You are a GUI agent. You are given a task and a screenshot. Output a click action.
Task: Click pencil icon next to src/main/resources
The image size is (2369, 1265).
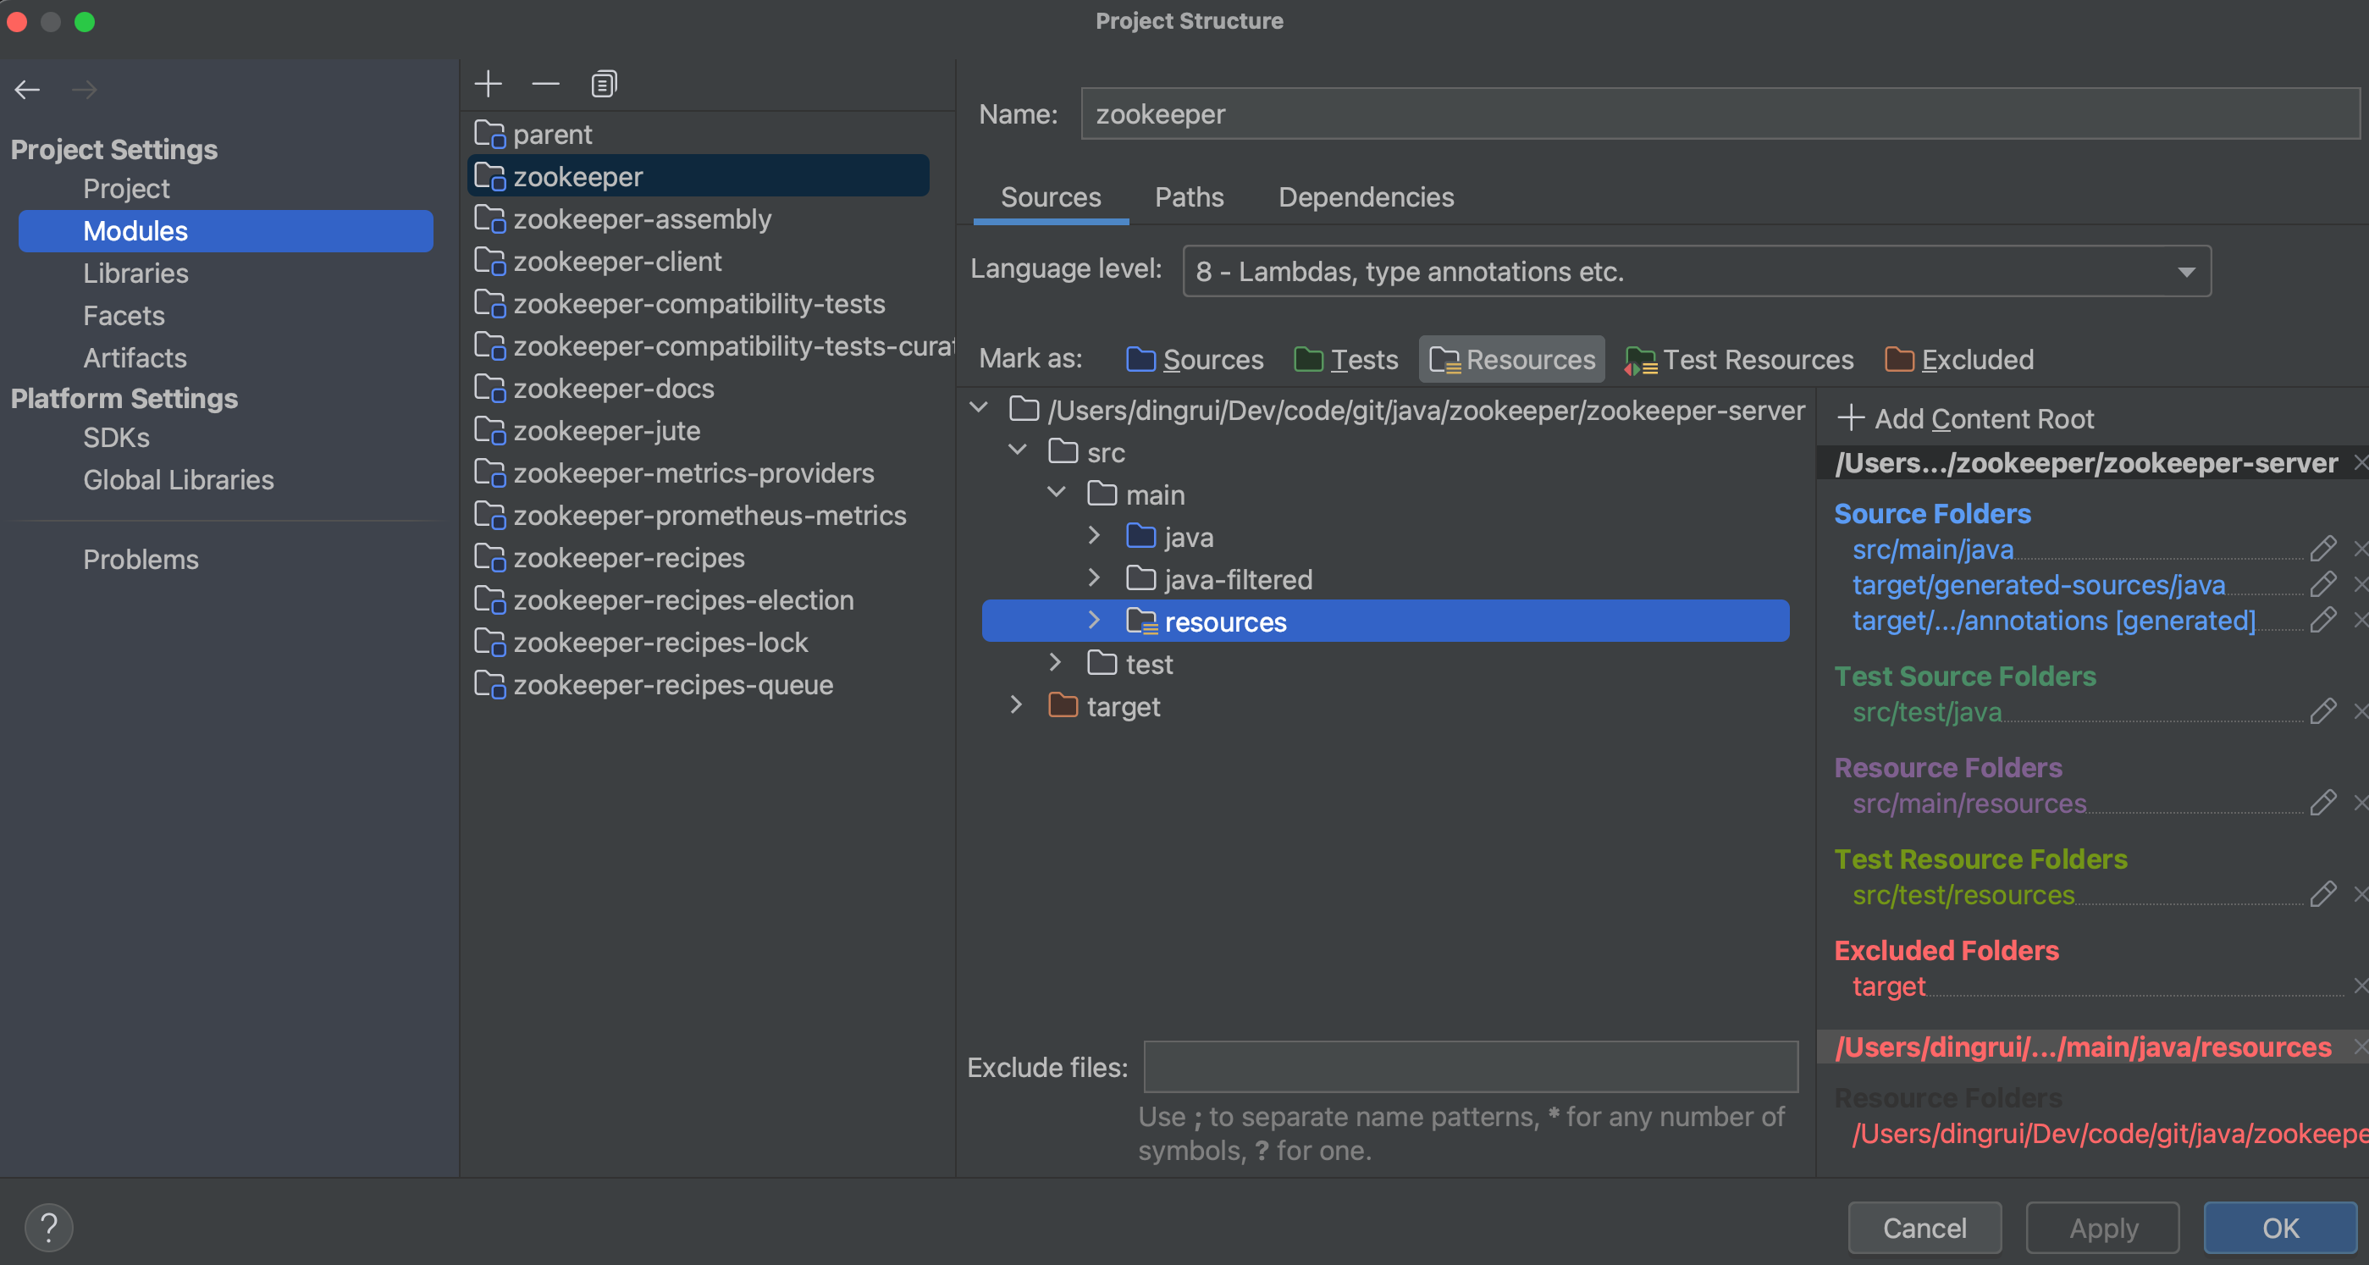[x=2323, y=804]
